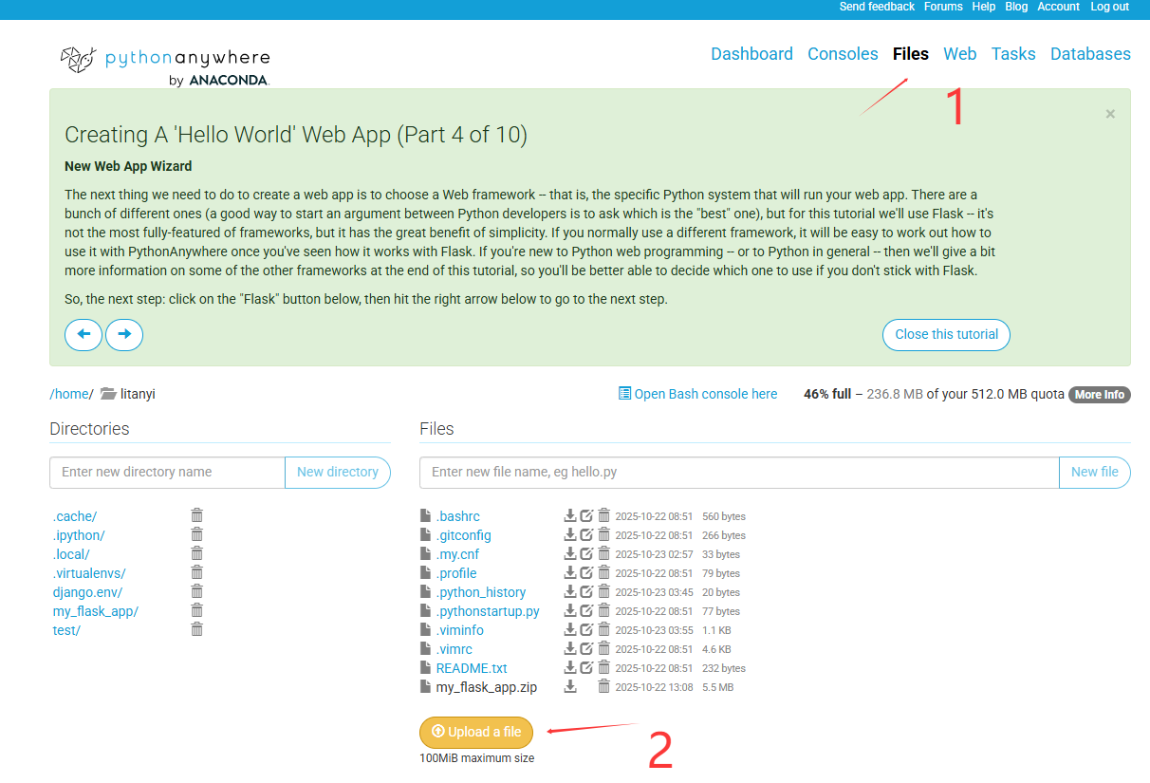Focus the new file name field
The height and width of the screenshot is (783, 1150).
(739, 472)
